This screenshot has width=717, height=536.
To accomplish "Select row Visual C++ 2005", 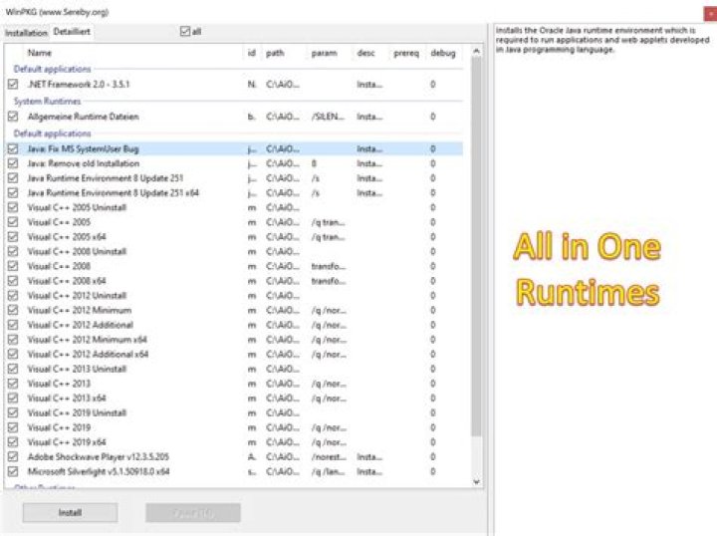I will 235,222.
